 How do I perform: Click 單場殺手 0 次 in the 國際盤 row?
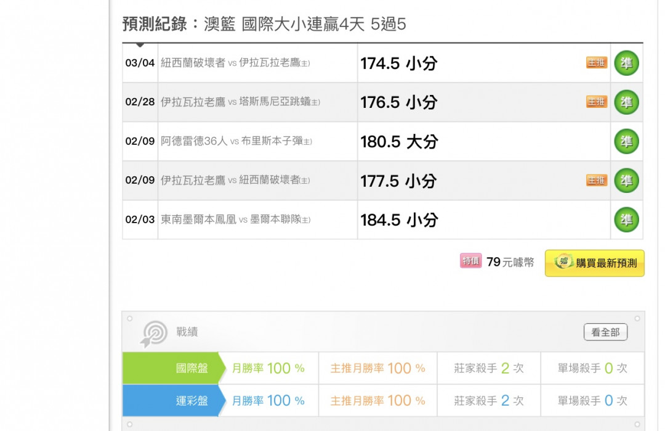tap(592, 368)
